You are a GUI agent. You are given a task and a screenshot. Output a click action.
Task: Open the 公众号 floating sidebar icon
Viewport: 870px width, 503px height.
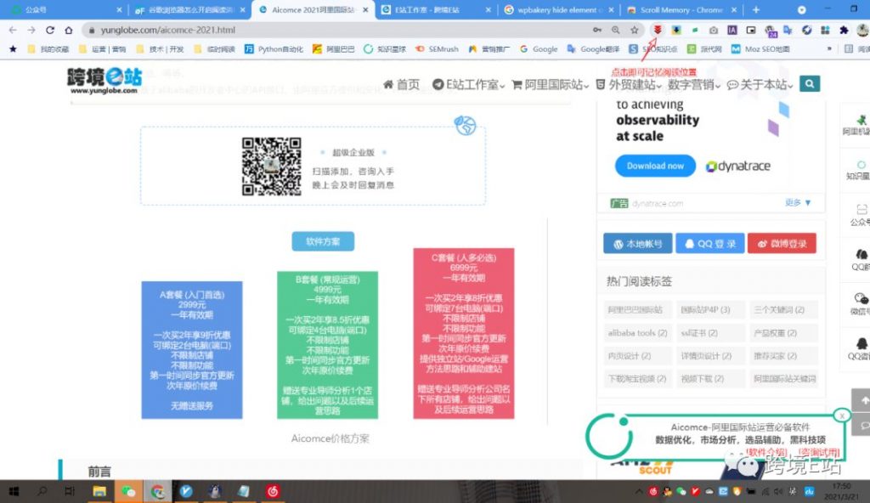tap(861, 215)
